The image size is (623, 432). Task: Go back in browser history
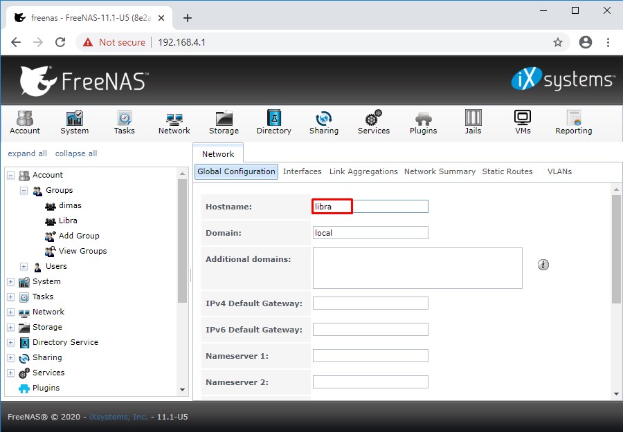(x=16, y=42)
